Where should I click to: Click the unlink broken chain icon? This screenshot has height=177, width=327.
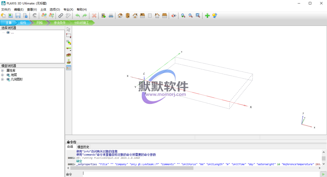[x=68, y=15]
